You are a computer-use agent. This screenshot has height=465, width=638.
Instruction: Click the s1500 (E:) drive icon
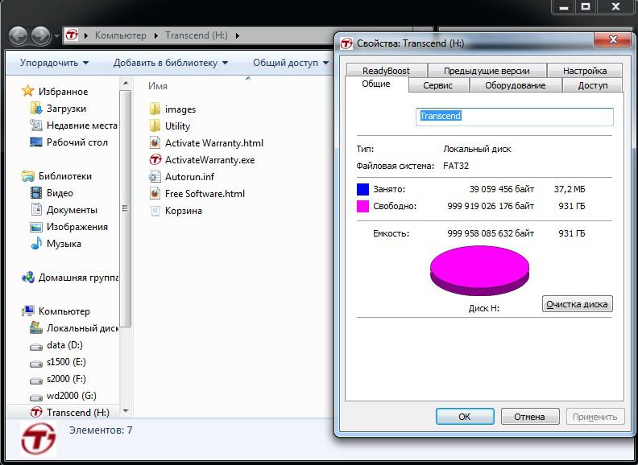[35, 364]
